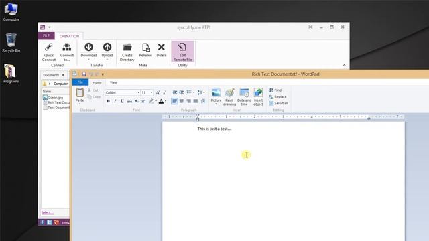The image size is (429, 241).
Task: Justify text in WordPad
Action: click(x=195, y=101)
